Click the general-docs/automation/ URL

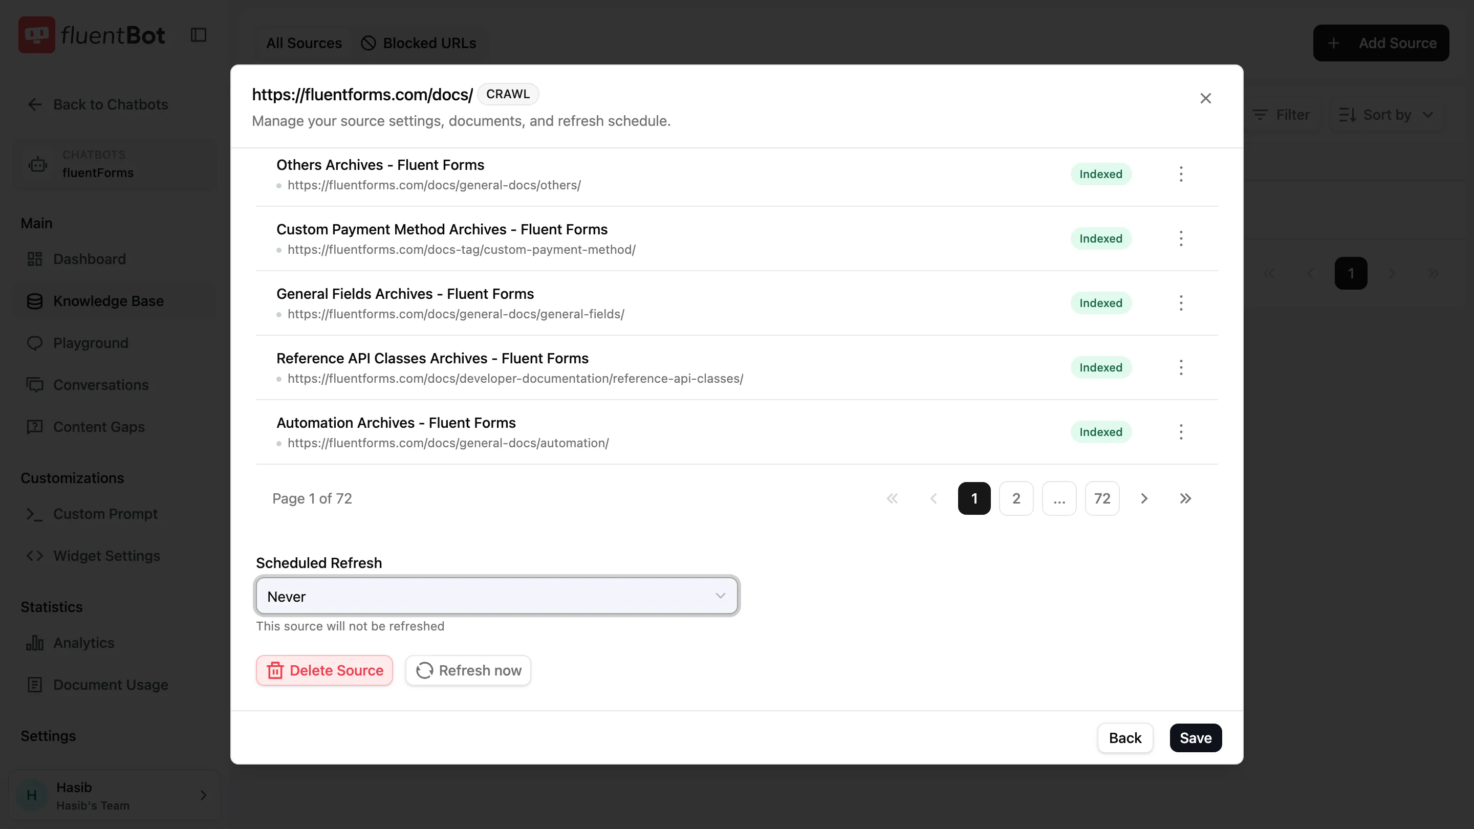tap(448, 443)
